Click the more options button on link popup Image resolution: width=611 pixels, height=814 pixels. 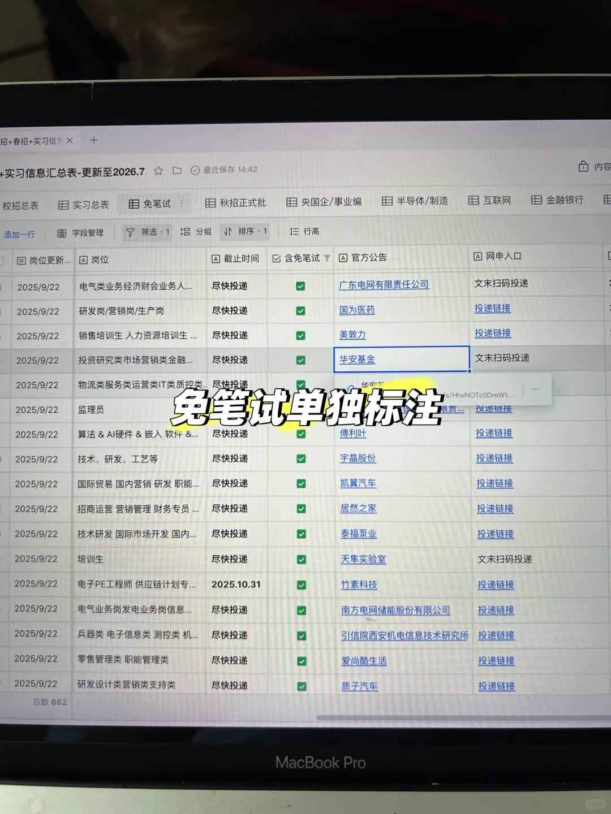(x=535, y=389)
